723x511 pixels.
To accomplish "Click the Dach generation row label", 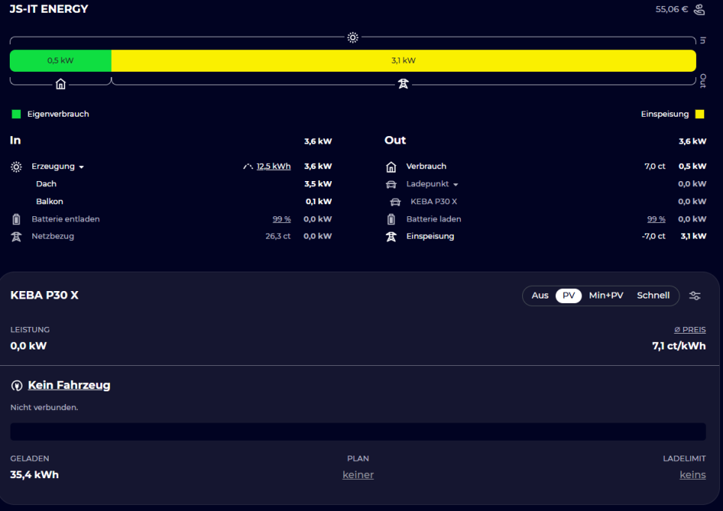I will (46, 184).
